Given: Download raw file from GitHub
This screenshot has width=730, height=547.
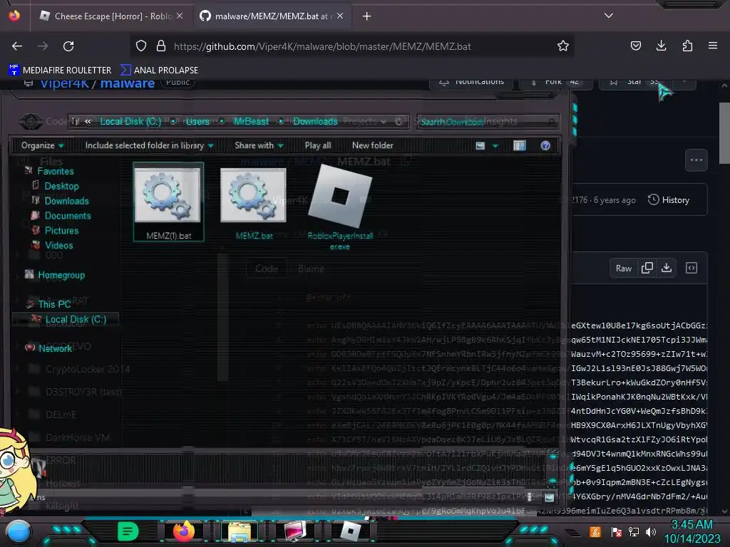Looking at the screenshot, I should 667,268.
